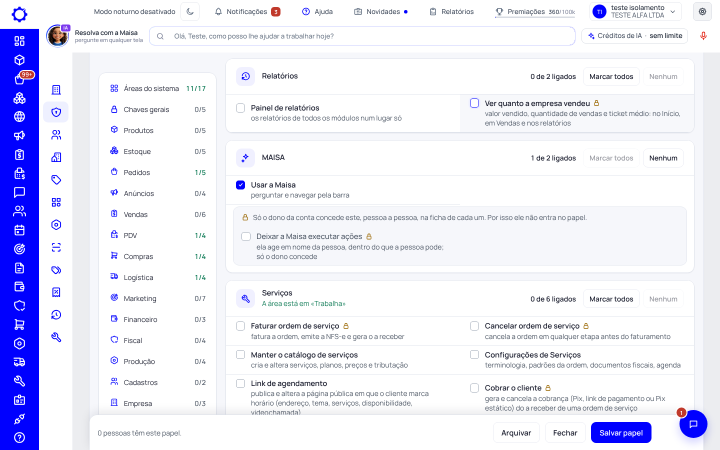This screenshot has height=450, width=720.
Task: Click Marcar todos for Serviços
Action: pyautogui.click(x=611, y=299)
